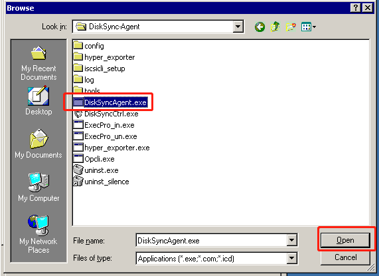The height and width of the screenshot is (276, 379).
Task: Select the text 'ExecPro_in.exe'
Action: tap(110, 125)
